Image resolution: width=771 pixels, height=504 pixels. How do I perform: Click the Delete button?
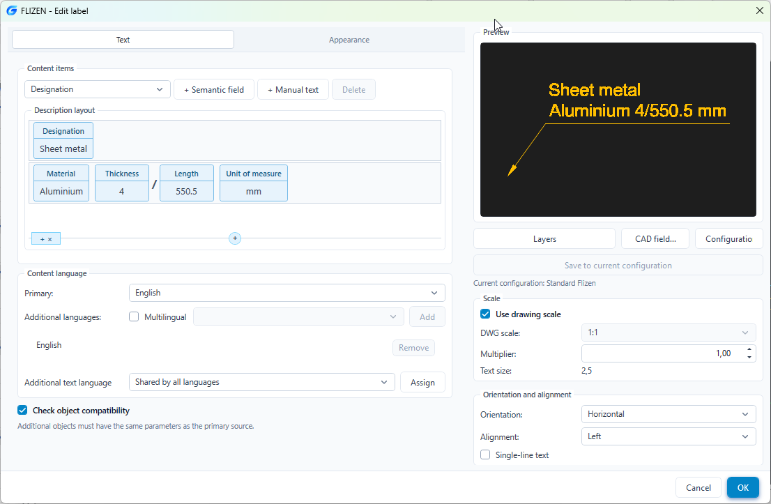coord(353,89)
